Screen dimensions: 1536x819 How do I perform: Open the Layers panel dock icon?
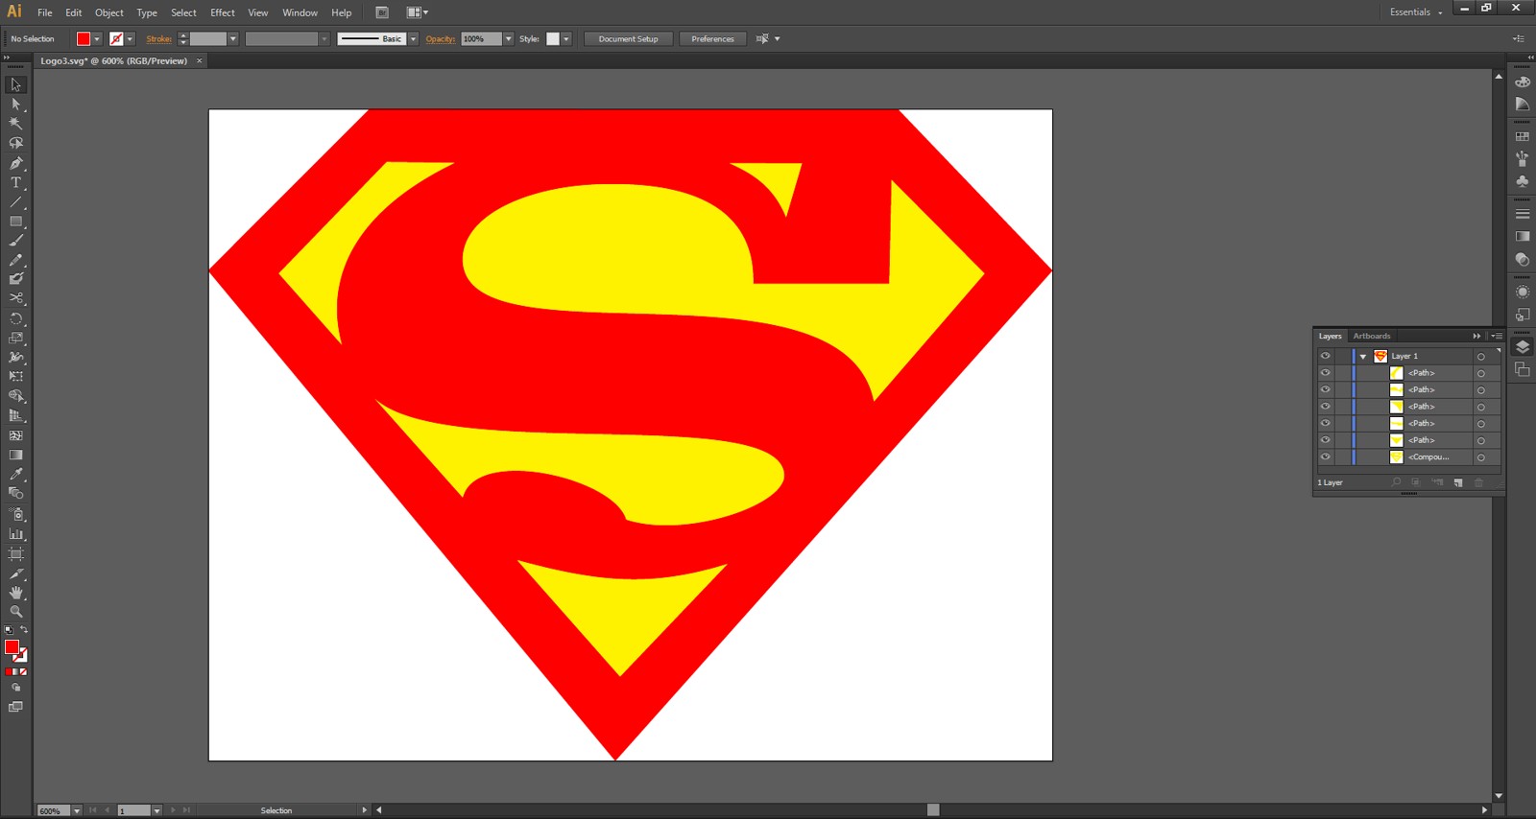(x=1523, y=347)
